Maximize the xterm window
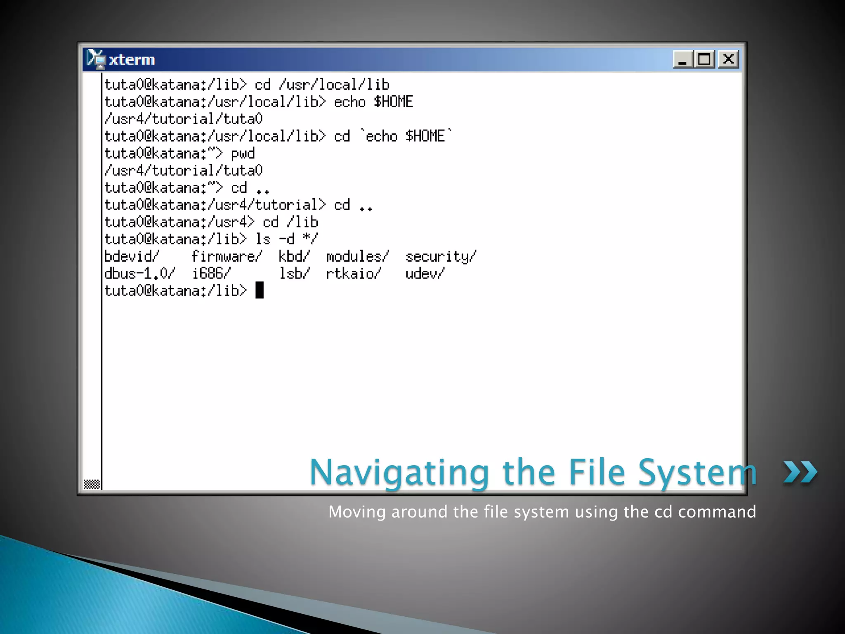845x634 pixels. [x=704, y=59]
